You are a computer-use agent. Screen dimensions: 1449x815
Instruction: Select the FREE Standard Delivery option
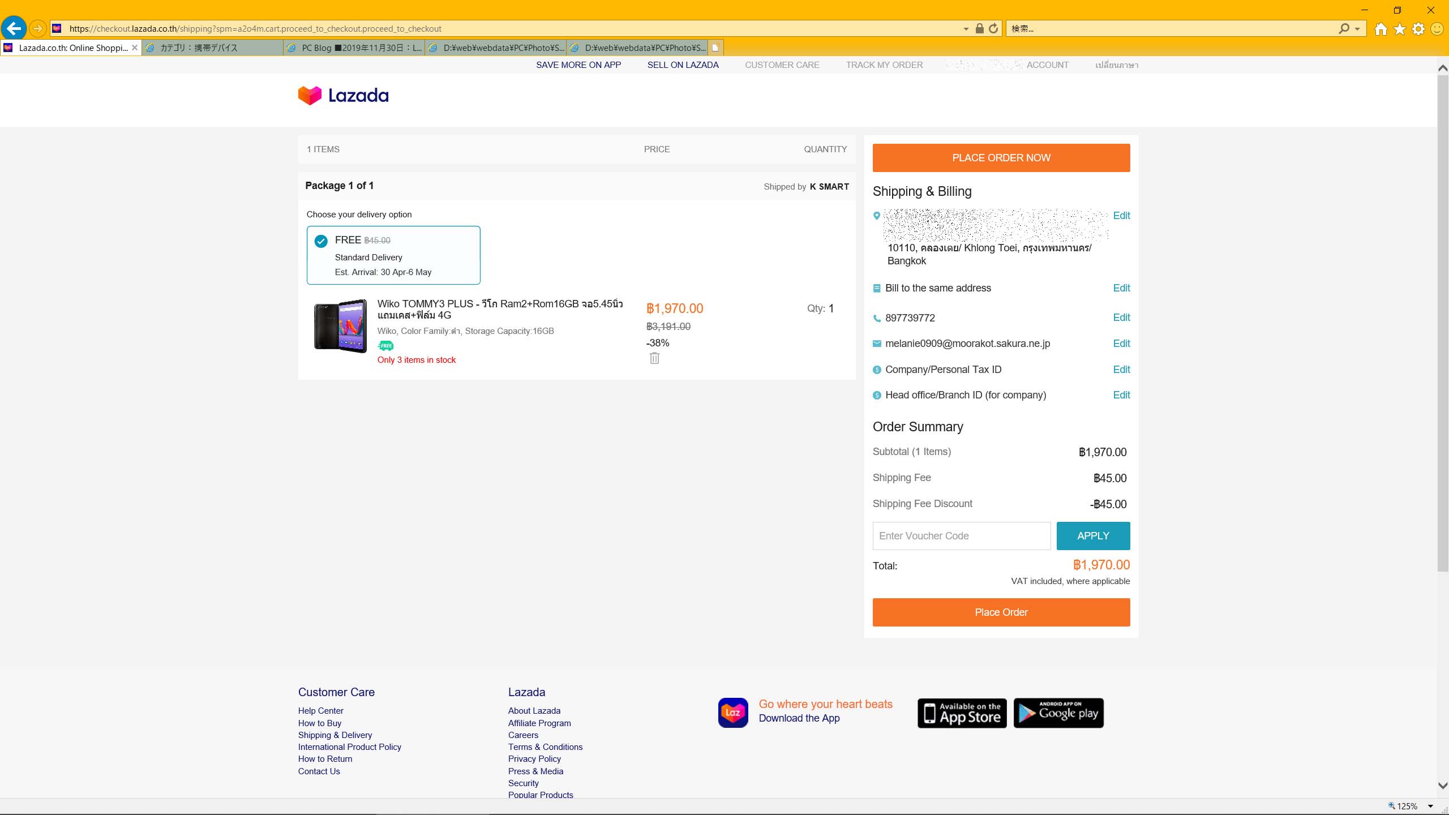(393, 255)
